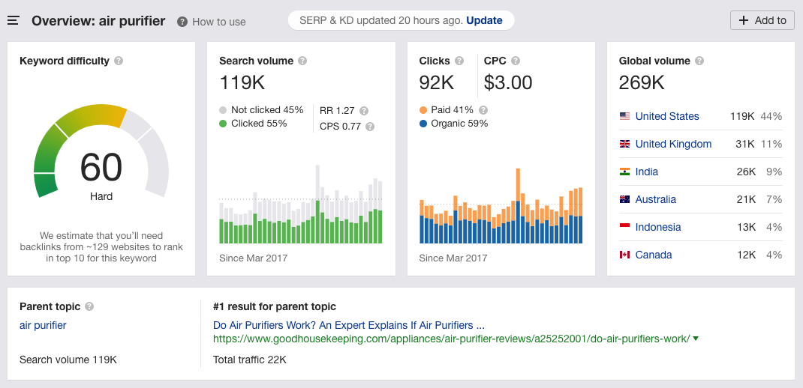Screen dimensions: 803x388
Task: Click the air purifier parent topic link
Action: coord(43,325)
